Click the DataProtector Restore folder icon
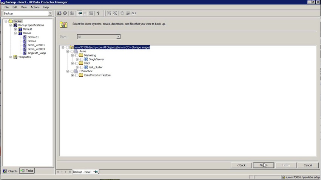The height and width of the screenshot is (180, 321). click(81, 75)
